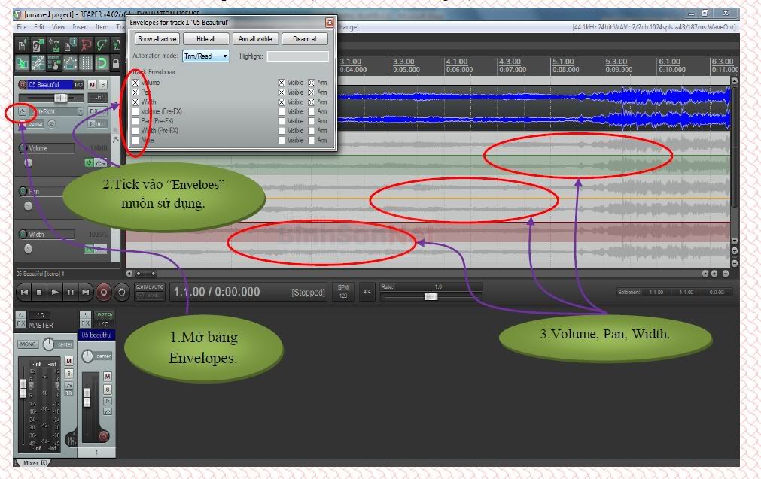Mute the 05 Beautiful track in track panel
The image size is (761, 479).
(x=92, y=85)
